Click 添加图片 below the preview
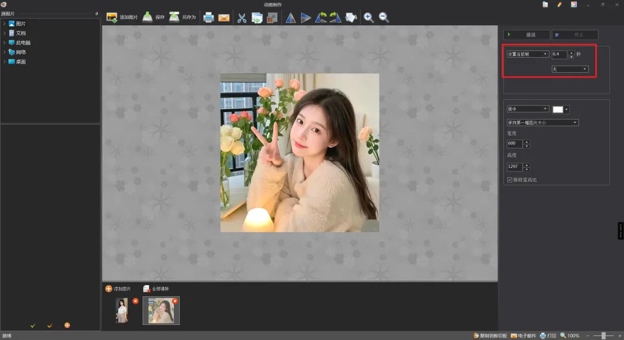The width and height of the screenshot is (624, 340). [x=118, y=289]
